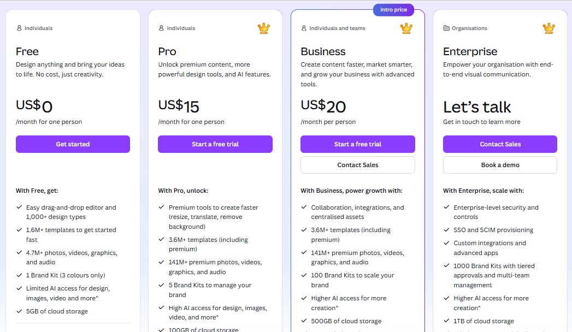Click the checkmark beside SSO and SCIM provisioning

coord(446,230)
